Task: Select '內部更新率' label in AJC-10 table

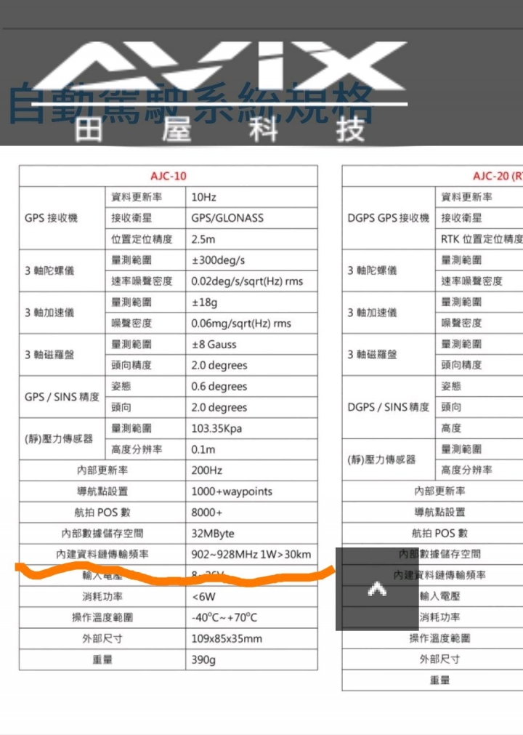Action: coord(102,470)
